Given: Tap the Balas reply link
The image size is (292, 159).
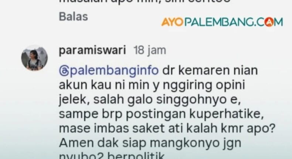Looking at the screenshot, I should coord(74,17).
